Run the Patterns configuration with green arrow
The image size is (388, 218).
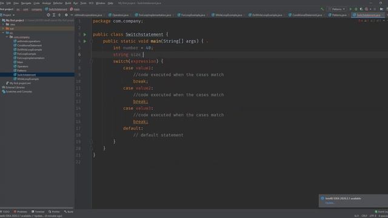pos(350,9)
